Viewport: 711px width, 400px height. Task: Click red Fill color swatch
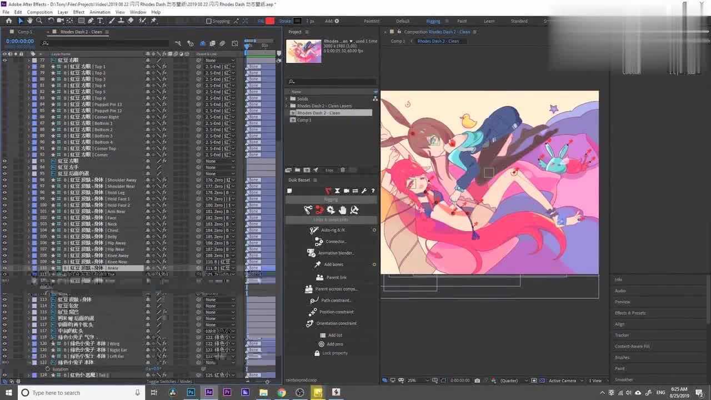[x=270, y=21]
